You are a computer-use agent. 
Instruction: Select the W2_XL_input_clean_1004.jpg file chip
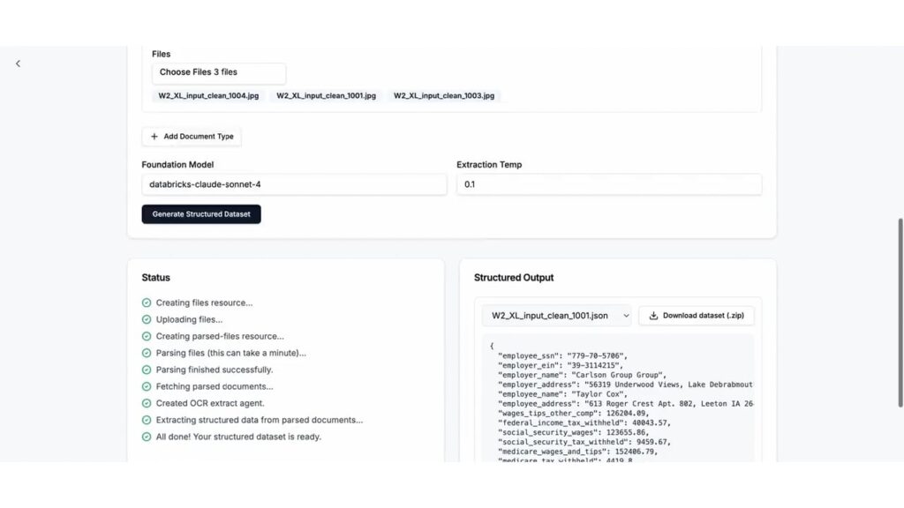coord(208,95)
